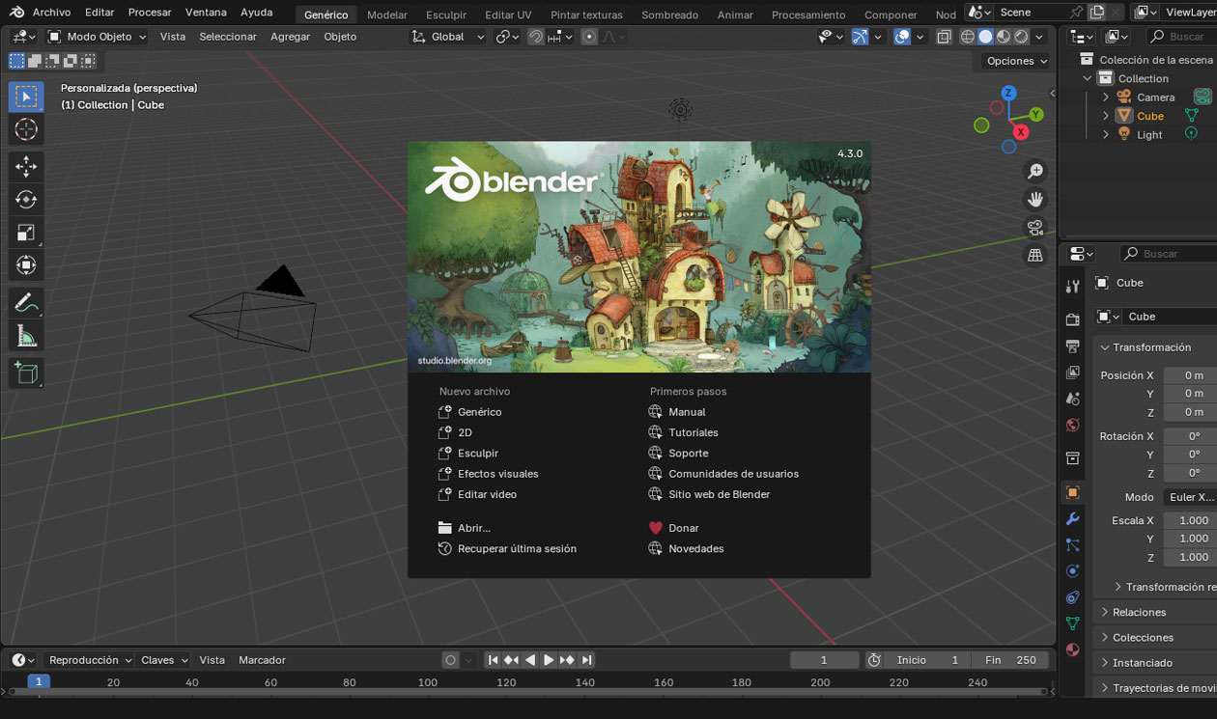Open the Material properties sphere icon
The height and width of the screenshot is (719, 1217).
(1072, 650)
